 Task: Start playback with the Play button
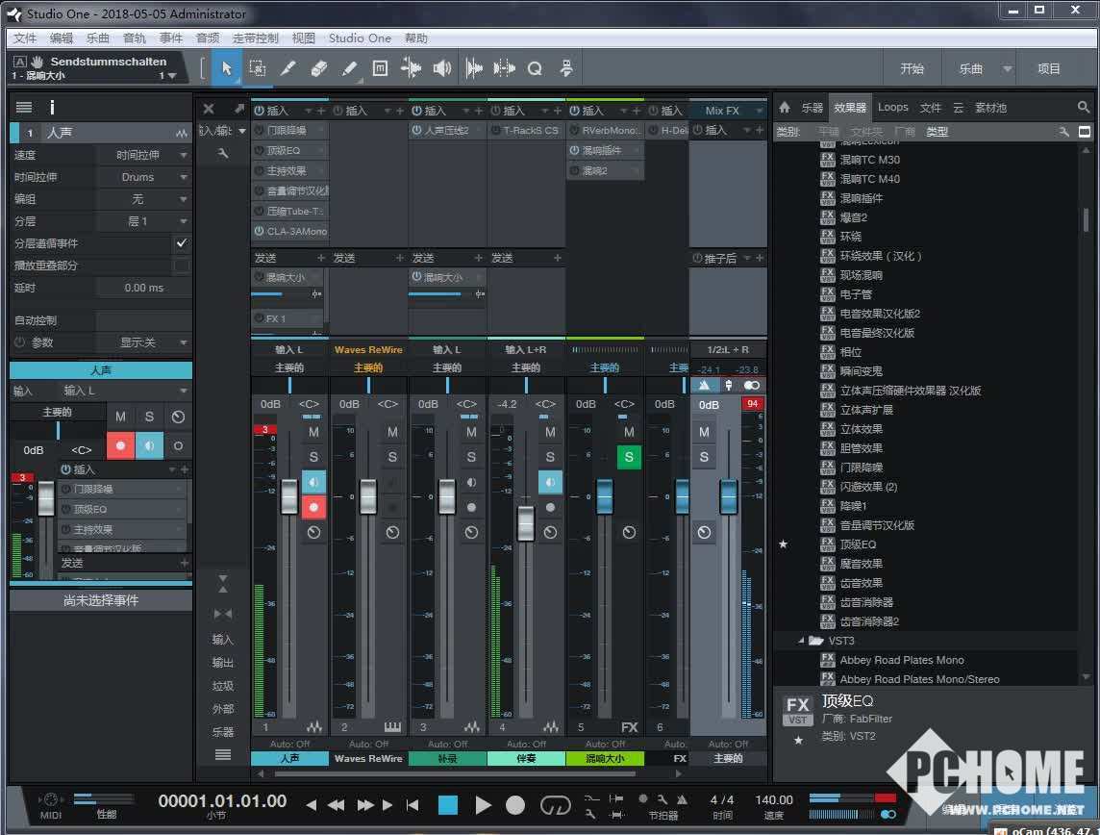483,805
